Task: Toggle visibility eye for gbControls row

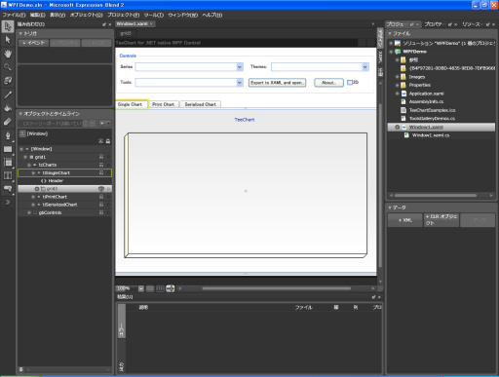Action: (x=101, y=212)
